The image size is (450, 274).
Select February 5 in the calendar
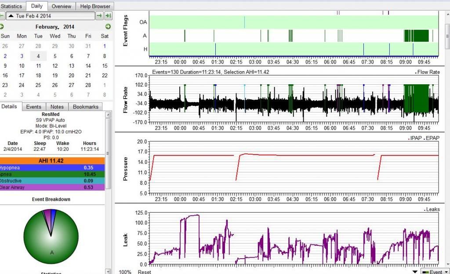[55, 56]
